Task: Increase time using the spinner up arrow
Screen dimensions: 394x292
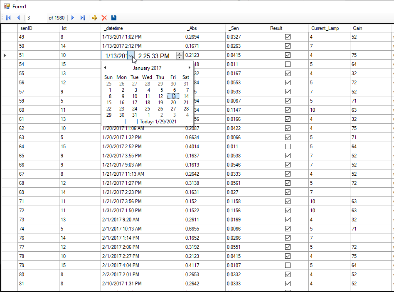Action: point(179,54)
